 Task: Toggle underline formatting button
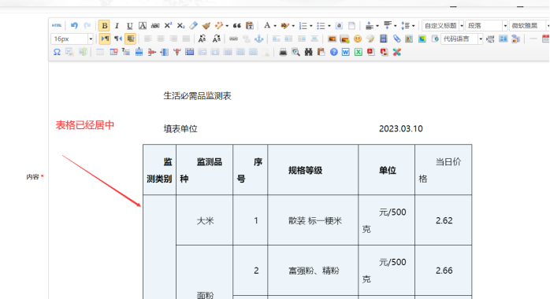point(129,26)
